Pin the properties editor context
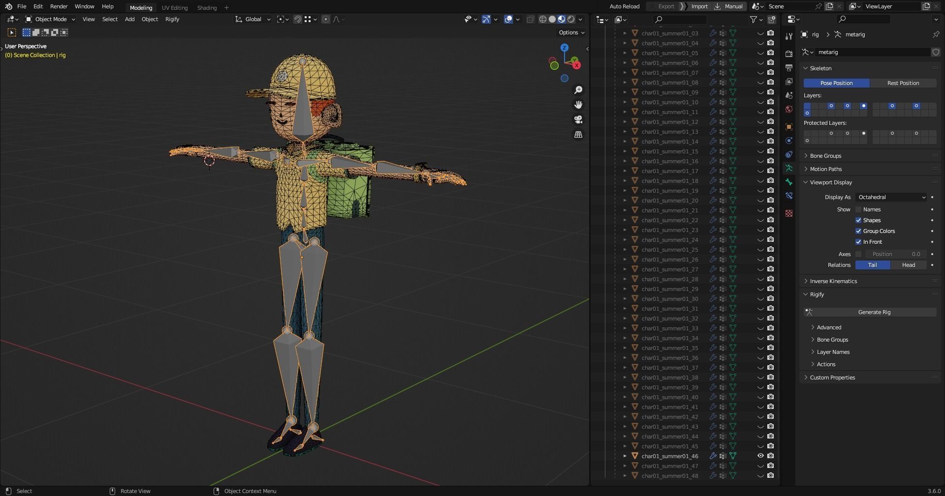The image size is (945, 496). (x=936, y=34)
